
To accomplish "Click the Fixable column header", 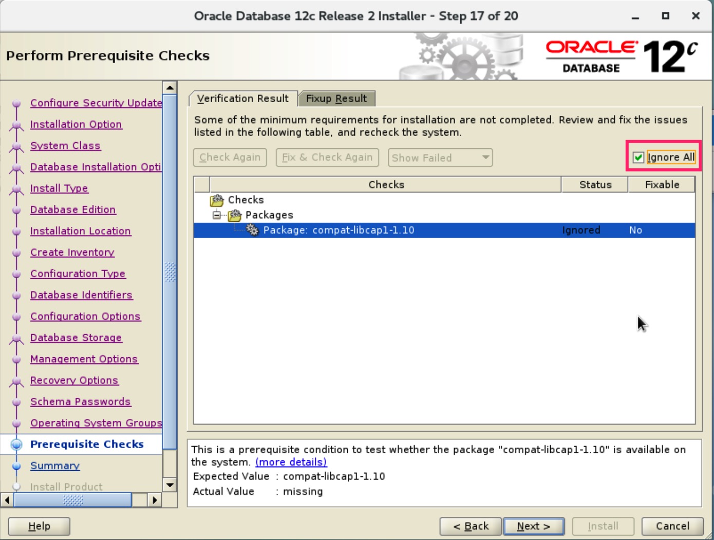I will (x=662, y=185).
